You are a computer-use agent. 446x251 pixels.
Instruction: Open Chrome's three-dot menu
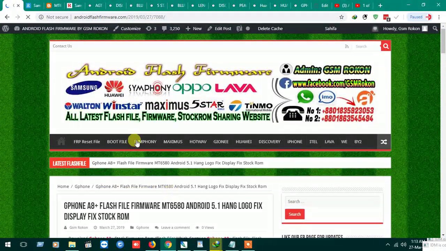tap(439, 17)
